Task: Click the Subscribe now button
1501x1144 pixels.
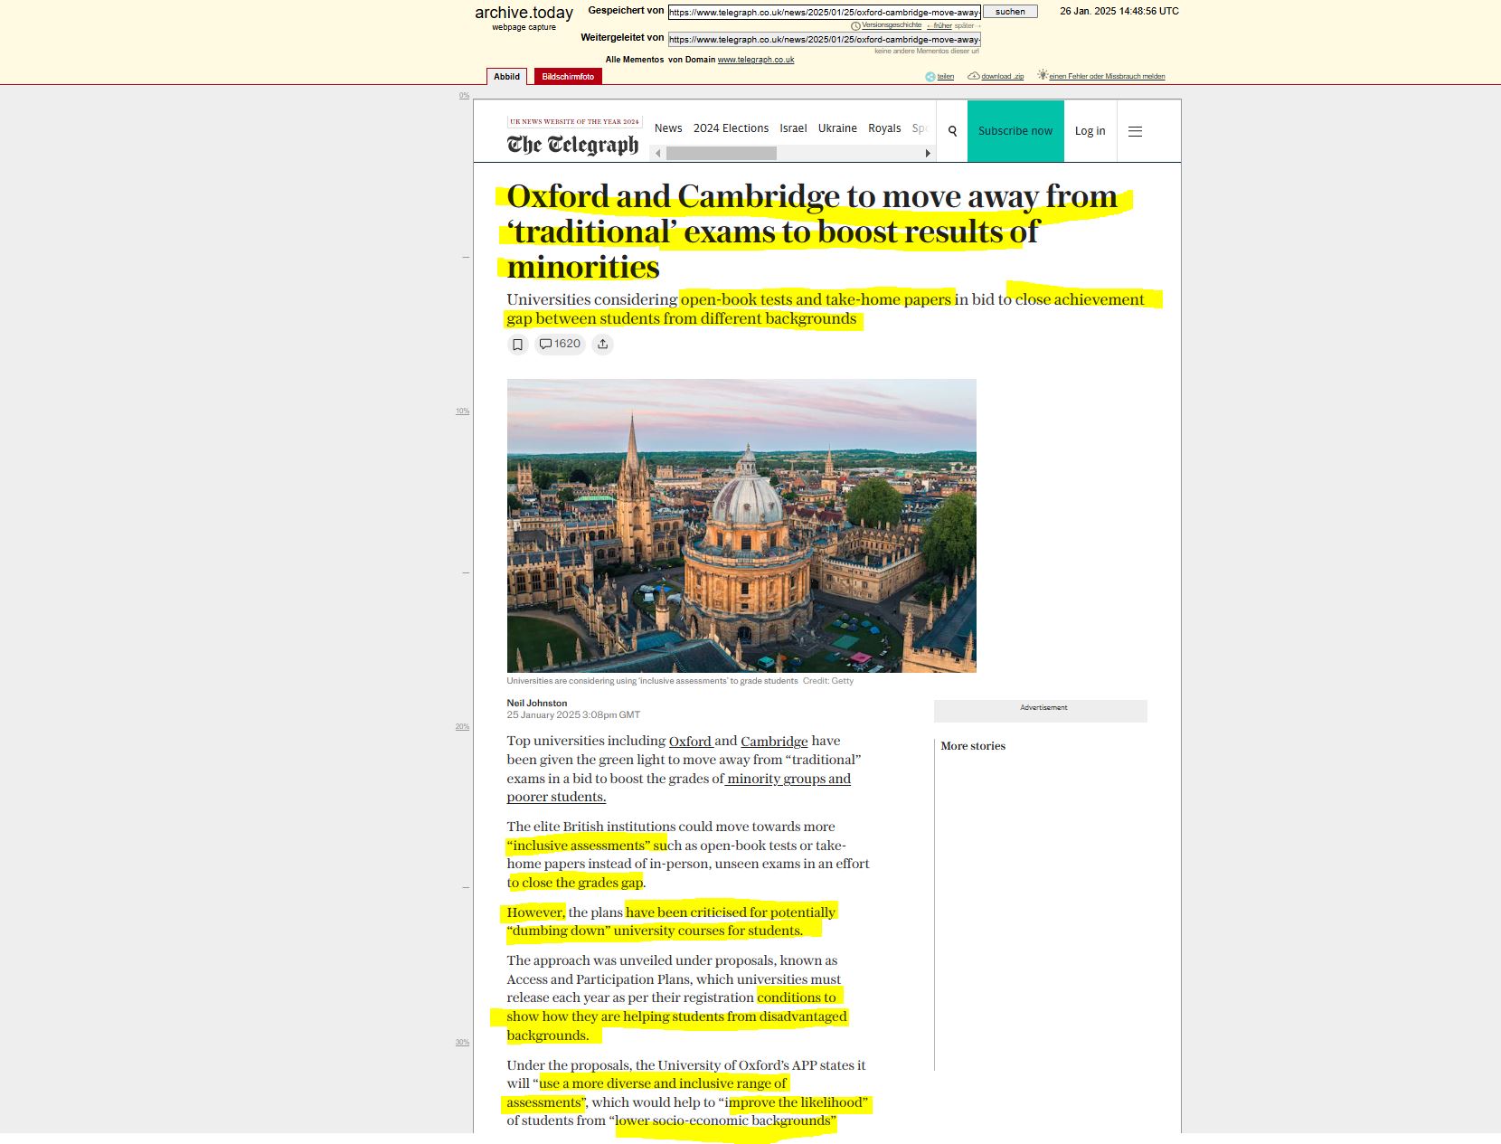Action: click(1015, 131)
